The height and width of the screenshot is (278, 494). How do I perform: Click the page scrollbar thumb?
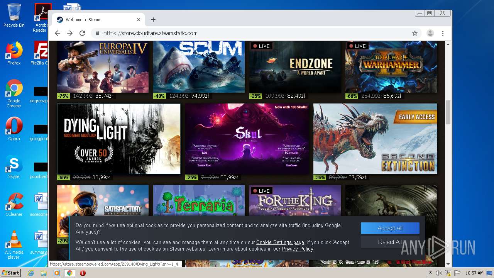448,112
